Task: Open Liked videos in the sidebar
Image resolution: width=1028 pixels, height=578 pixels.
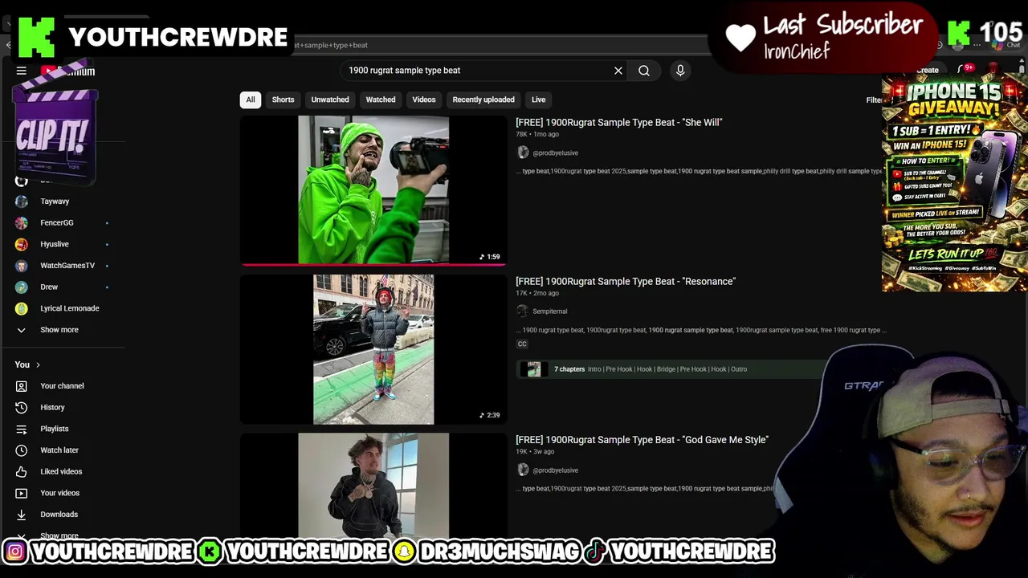Action: pos(63,471)
